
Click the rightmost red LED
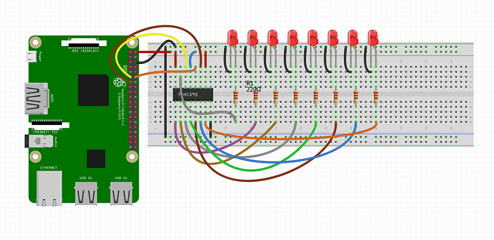(373, 37)
